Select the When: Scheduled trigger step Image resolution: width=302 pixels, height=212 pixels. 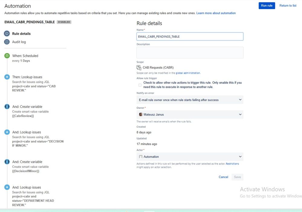pyautogui.click(x=25, y=58)
